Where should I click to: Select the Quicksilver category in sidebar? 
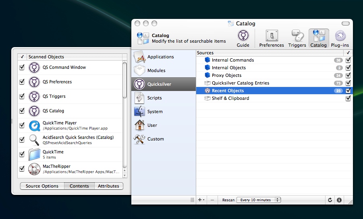tap(164, 84)
